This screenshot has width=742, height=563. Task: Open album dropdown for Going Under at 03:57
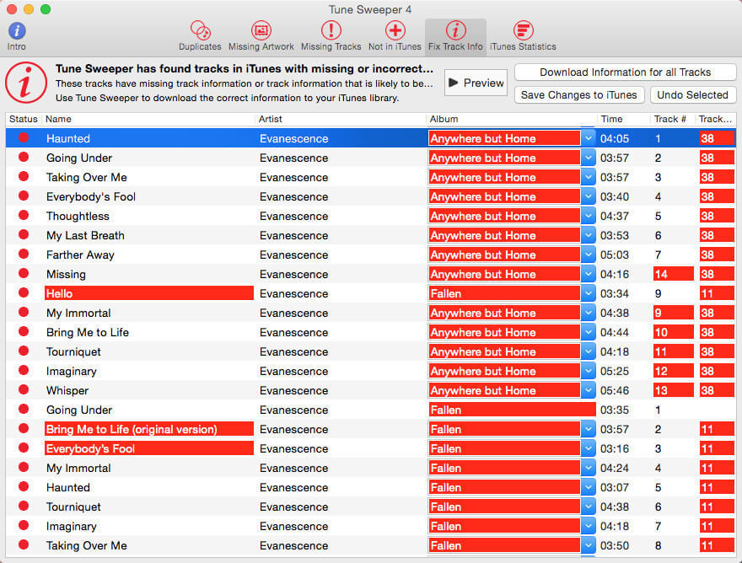[589, 158]
